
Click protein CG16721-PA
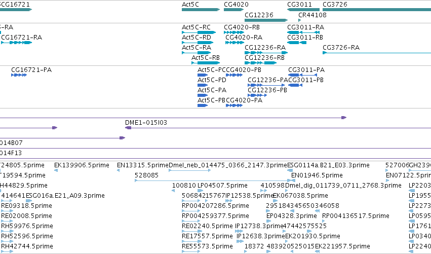[31, 70]
